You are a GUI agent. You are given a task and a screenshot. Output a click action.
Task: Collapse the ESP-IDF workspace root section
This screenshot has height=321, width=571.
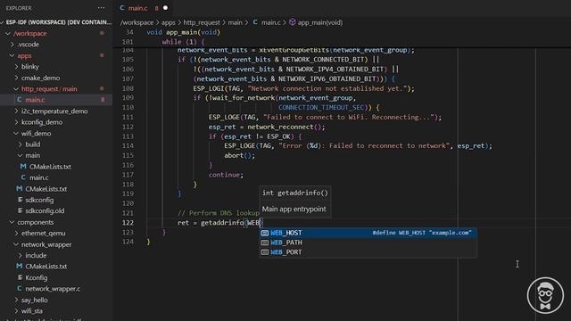click(x=56, y=22)
